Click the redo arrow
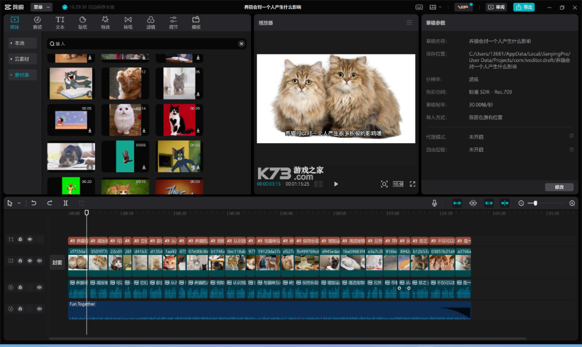 tap(50, 203)
